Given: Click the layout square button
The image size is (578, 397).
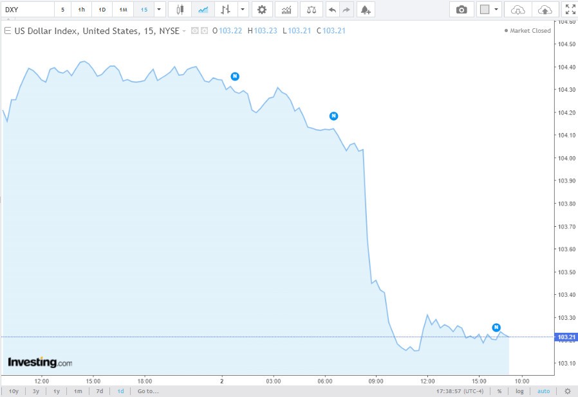Looking at the screenshot, I should tap(485, 10).
